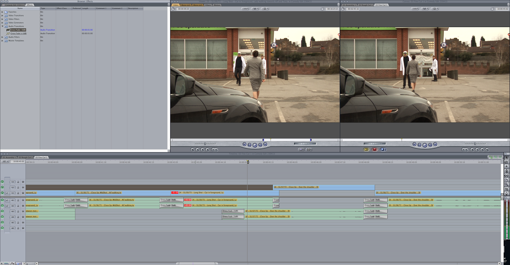Open Canvas zoom percentage dropdown
This screenshot has width=510, height=265.
click(x=415, y=9)
